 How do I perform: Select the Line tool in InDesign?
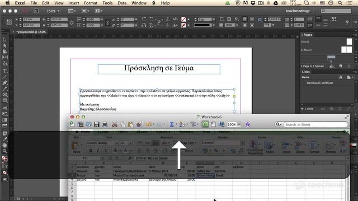(4, 77)
